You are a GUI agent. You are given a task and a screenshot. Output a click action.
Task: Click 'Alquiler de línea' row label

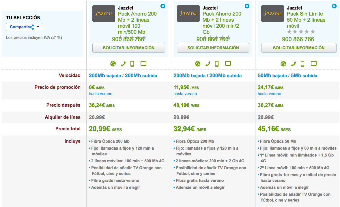pos(63,117)
